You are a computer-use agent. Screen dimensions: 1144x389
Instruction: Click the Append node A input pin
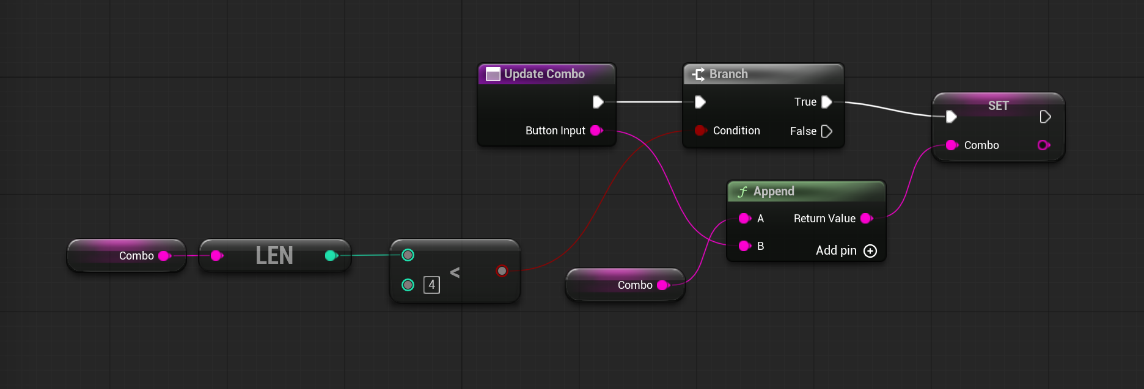(744, 219)
